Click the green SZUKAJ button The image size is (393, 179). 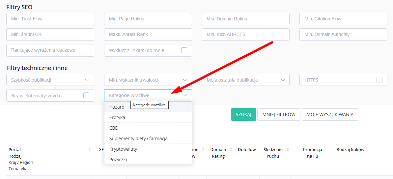243,115
